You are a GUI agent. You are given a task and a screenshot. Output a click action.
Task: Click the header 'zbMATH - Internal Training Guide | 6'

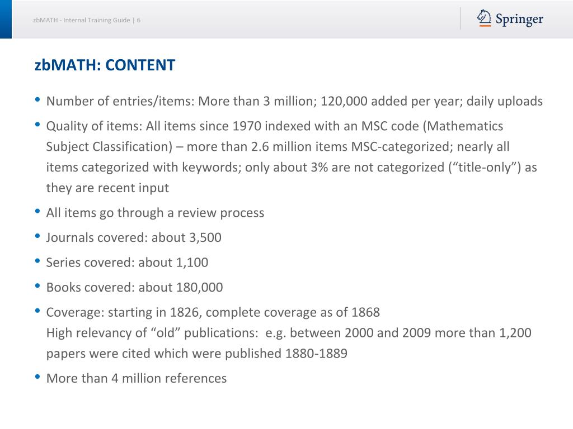(87, 20)
